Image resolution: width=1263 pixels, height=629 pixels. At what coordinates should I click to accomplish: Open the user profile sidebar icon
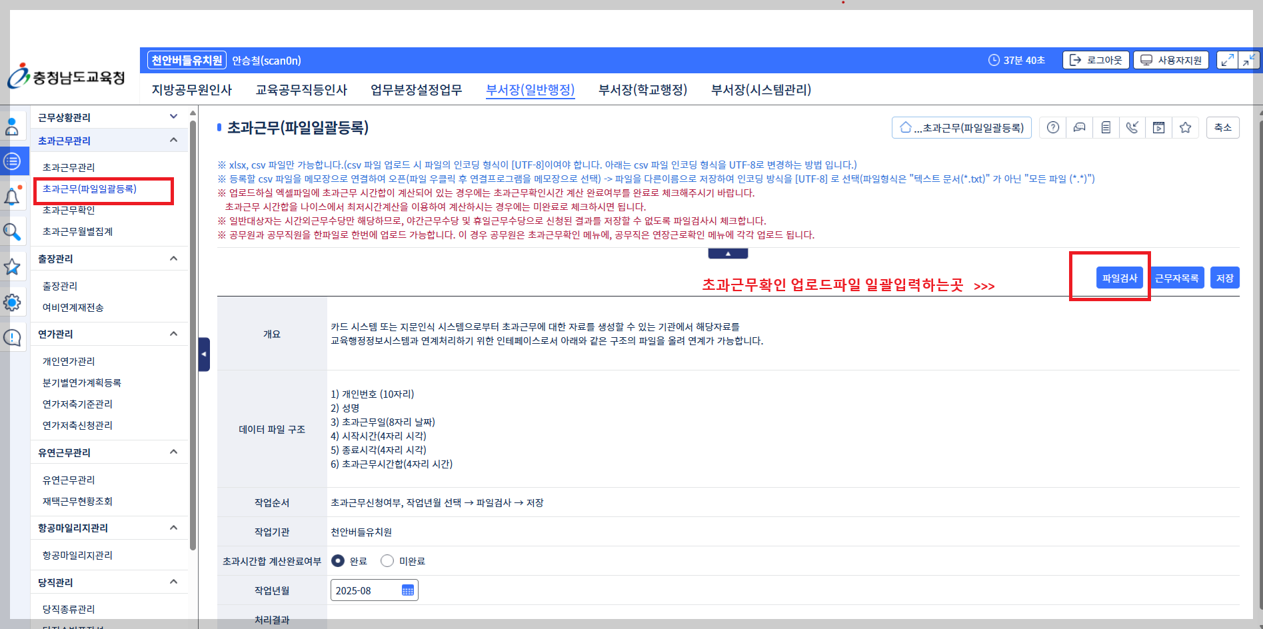point(12,126)
